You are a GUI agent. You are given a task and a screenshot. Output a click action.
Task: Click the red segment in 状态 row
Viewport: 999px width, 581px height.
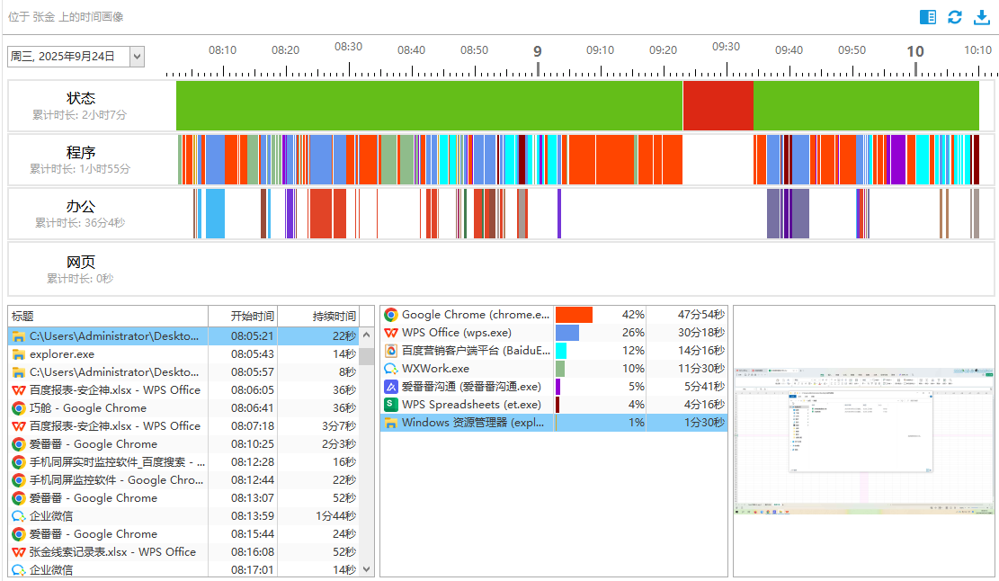tap(718, 106)
